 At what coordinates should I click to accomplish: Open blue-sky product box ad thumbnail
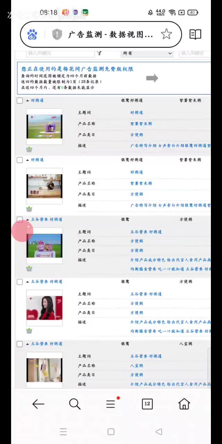44,246
